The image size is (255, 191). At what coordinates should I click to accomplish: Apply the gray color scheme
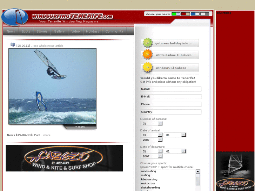[x=205, y=14]
